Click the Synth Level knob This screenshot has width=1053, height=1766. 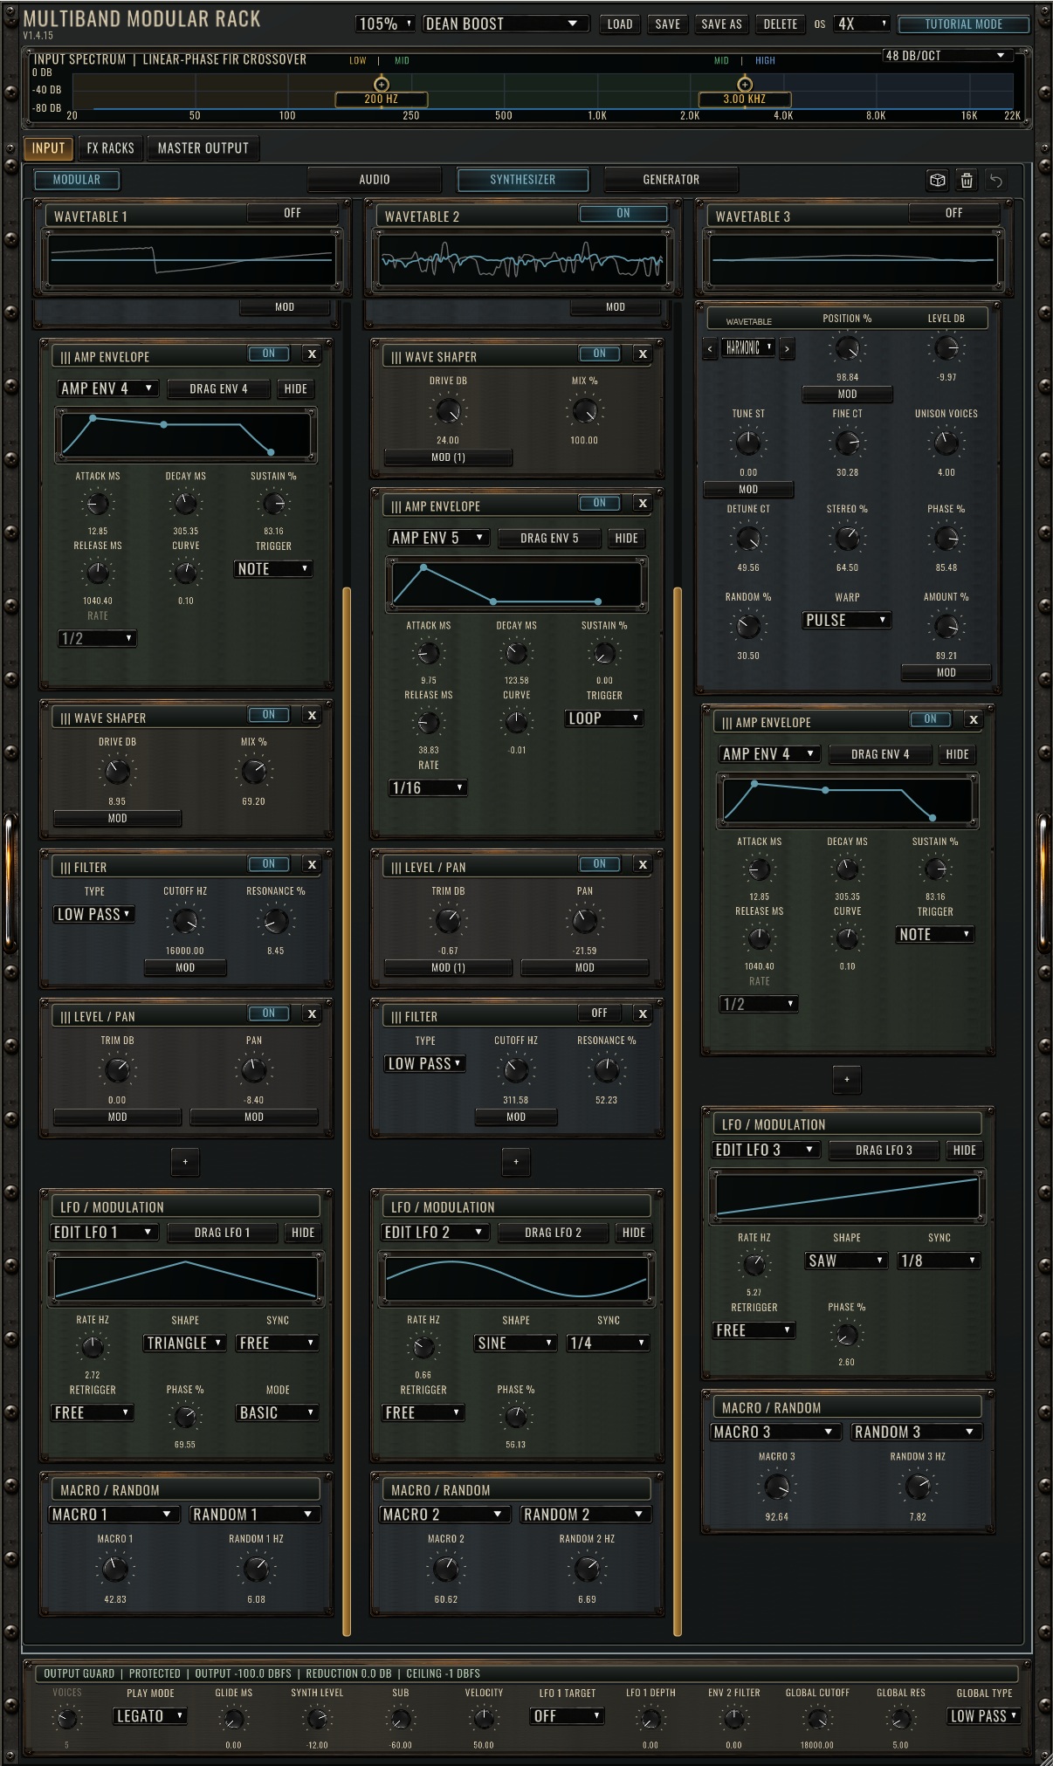(x=317, y=1719)
